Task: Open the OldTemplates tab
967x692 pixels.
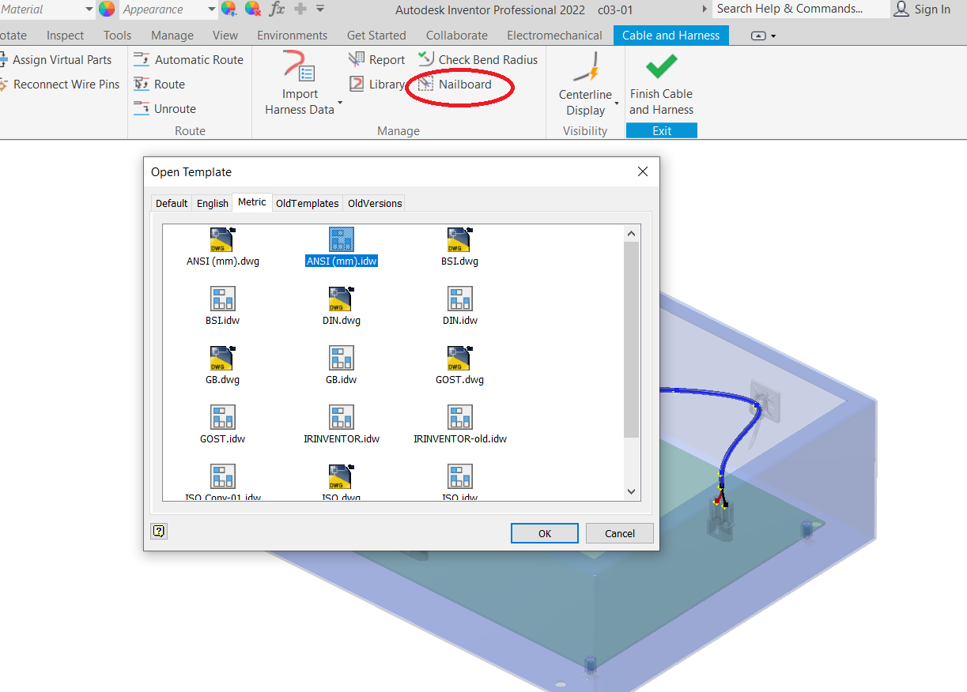Action: click(308, 203)
